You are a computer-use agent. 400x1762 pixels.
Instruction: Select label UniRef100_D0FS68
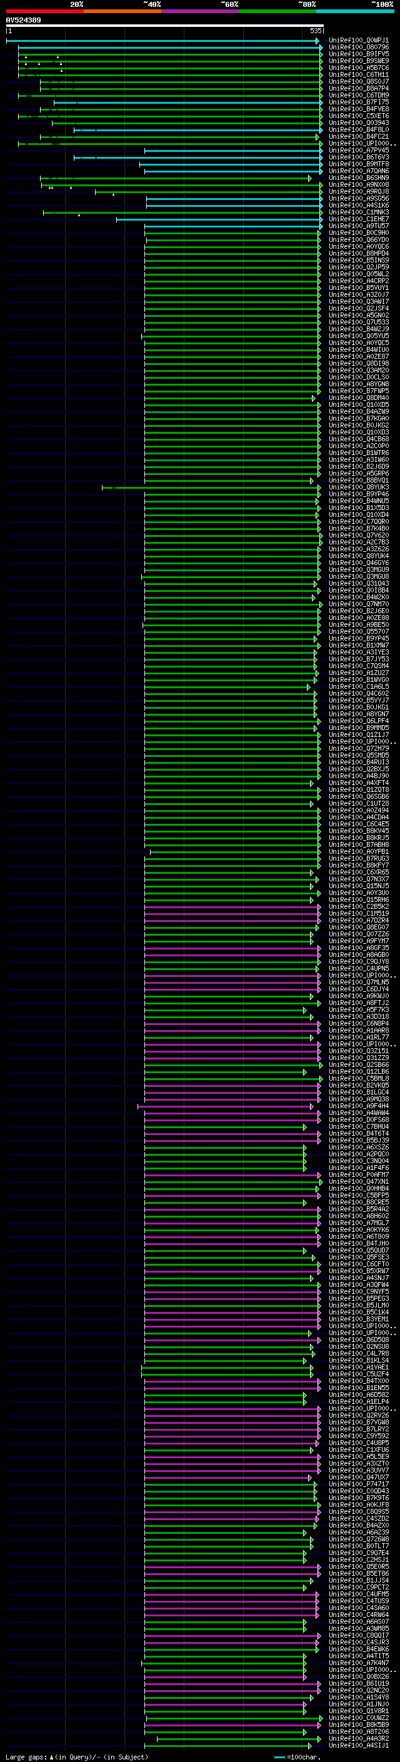coord(359,1121)
